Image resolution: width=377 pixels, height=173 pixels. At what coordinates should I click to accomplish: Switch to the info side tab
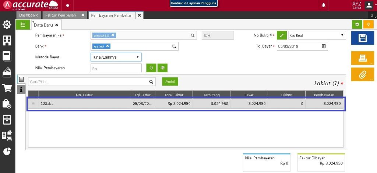(21, 89)
